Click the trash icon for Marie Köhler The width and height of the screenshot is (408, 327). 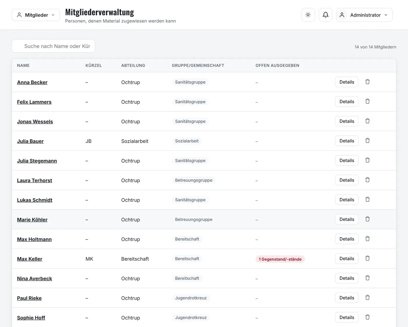(367, 219)
